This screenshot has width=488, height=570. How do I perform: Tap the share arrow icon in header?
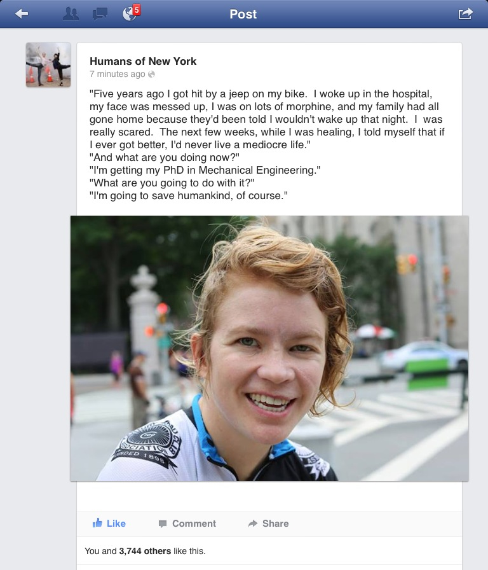pos(466,14)
